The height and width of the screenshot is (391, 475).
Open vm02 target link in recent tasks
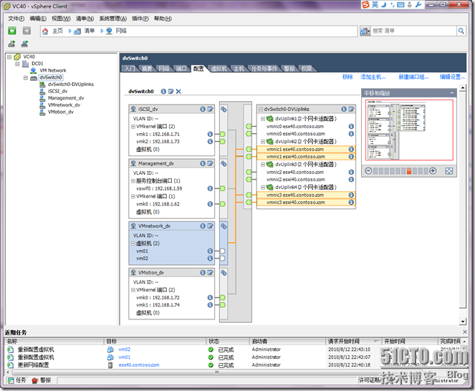click(x=125, y=349)
